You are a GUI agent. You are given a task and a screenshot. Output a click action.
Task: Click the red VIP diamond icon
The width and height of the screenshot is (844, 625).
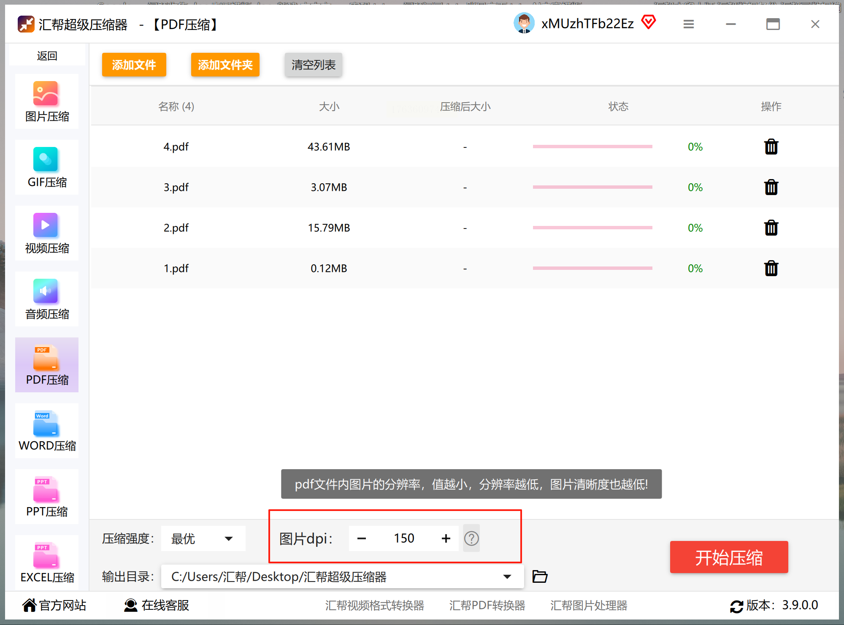[x=648, y=22]
